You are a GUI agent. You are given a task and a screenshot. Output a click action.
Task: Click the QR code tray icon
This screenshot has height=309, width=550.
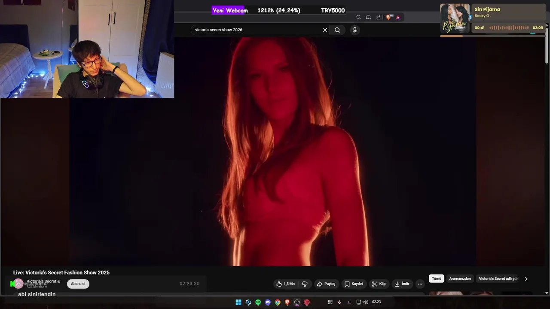330,302
